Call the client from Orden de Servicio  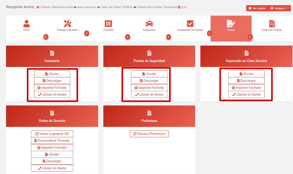[x=52, y=168]
